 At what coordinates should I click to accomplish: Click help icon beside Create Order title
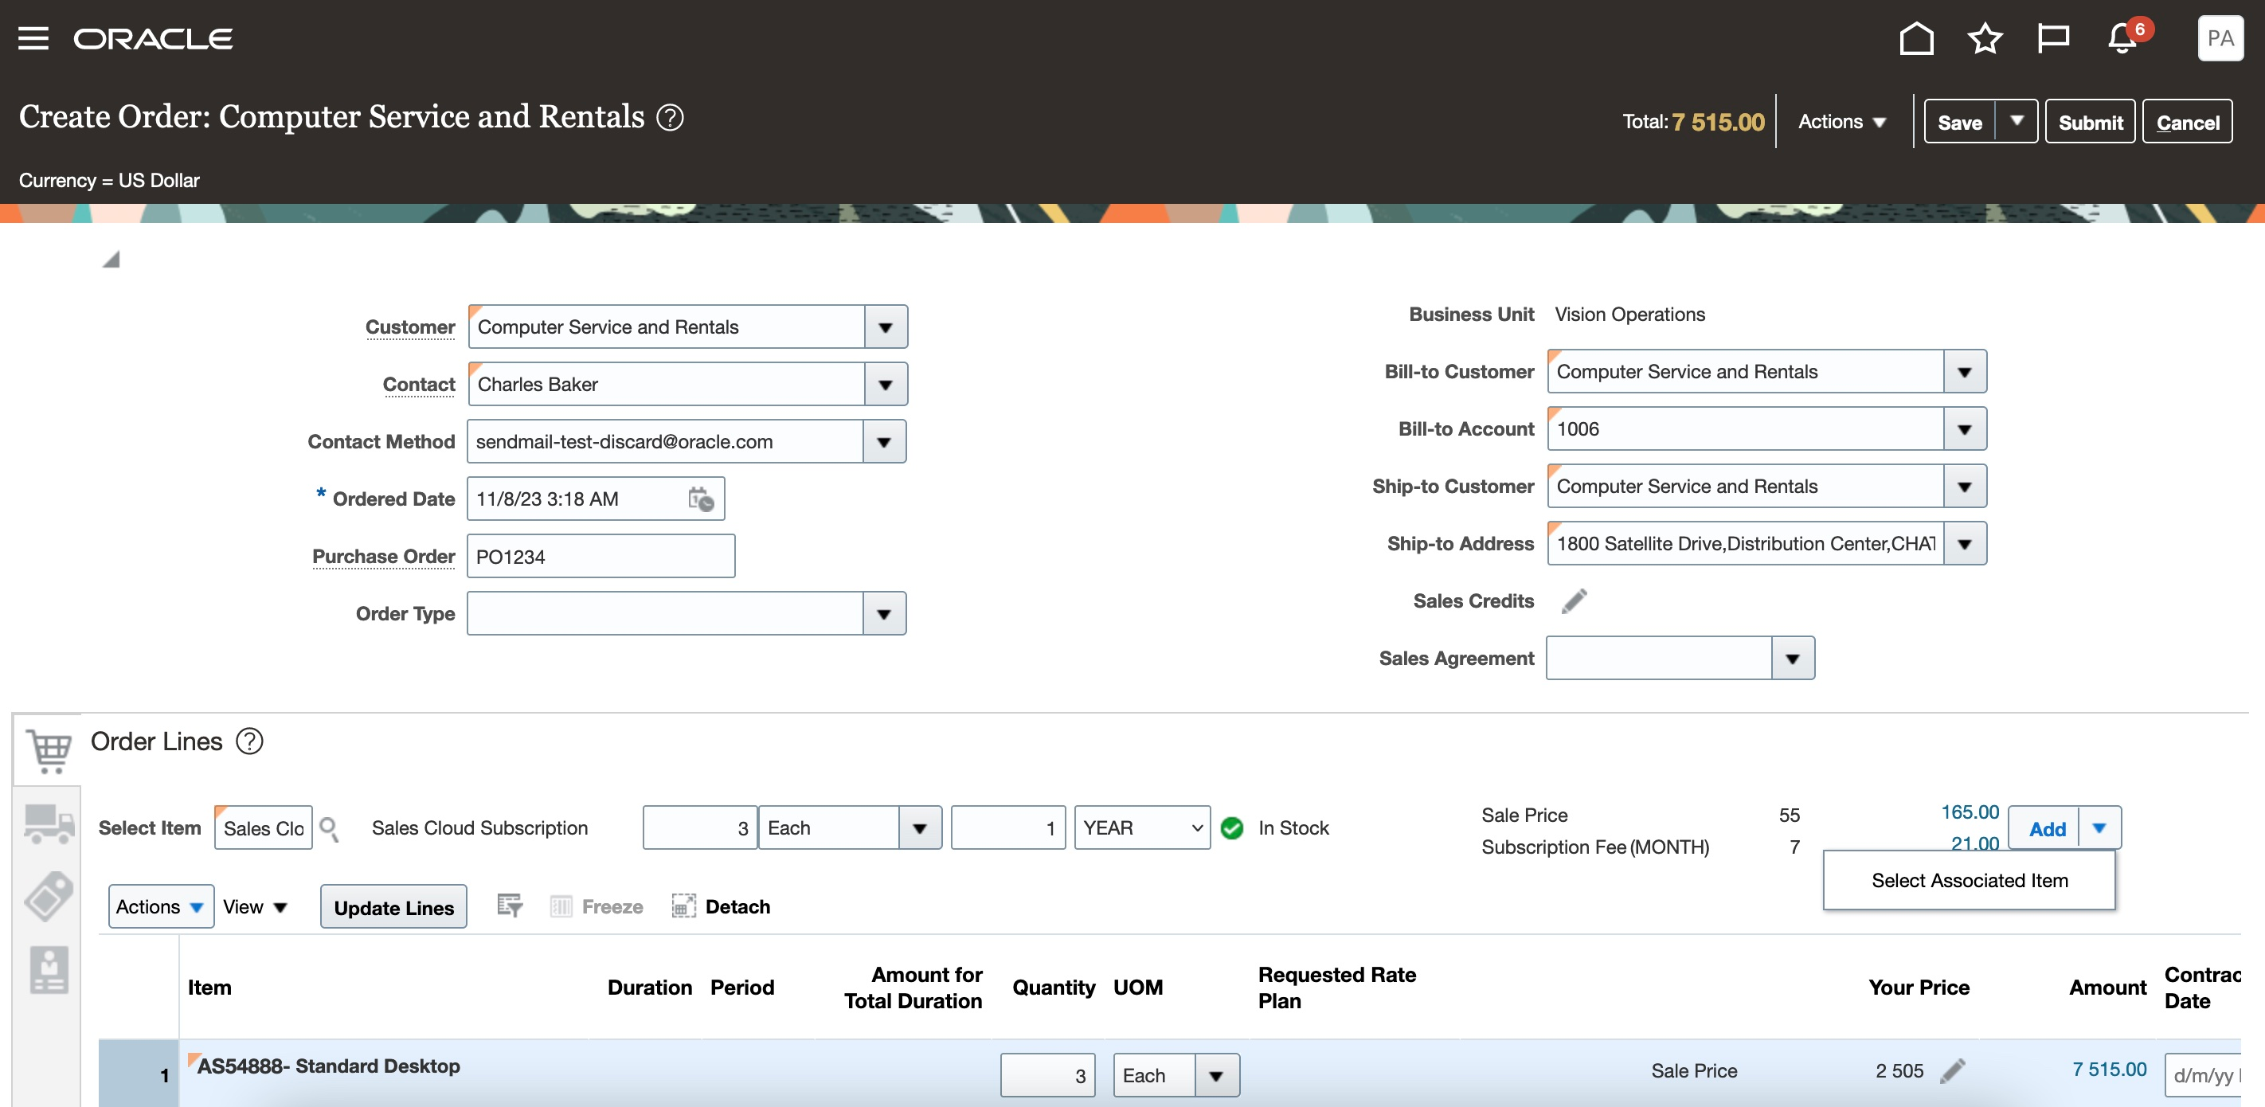tap(670, 117)
